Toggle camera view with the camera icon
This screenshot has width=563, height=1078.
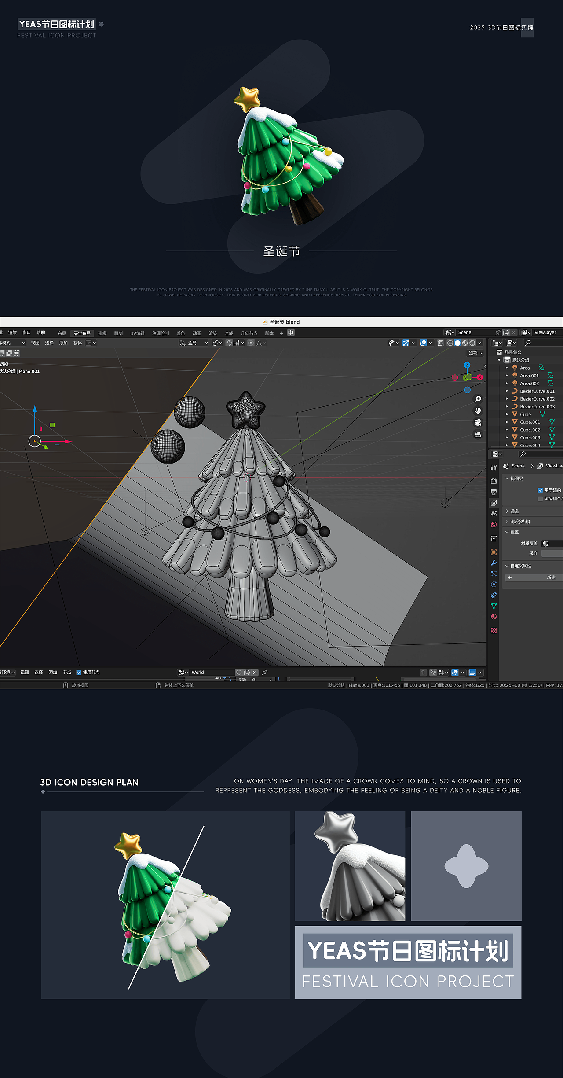(478, 423)
